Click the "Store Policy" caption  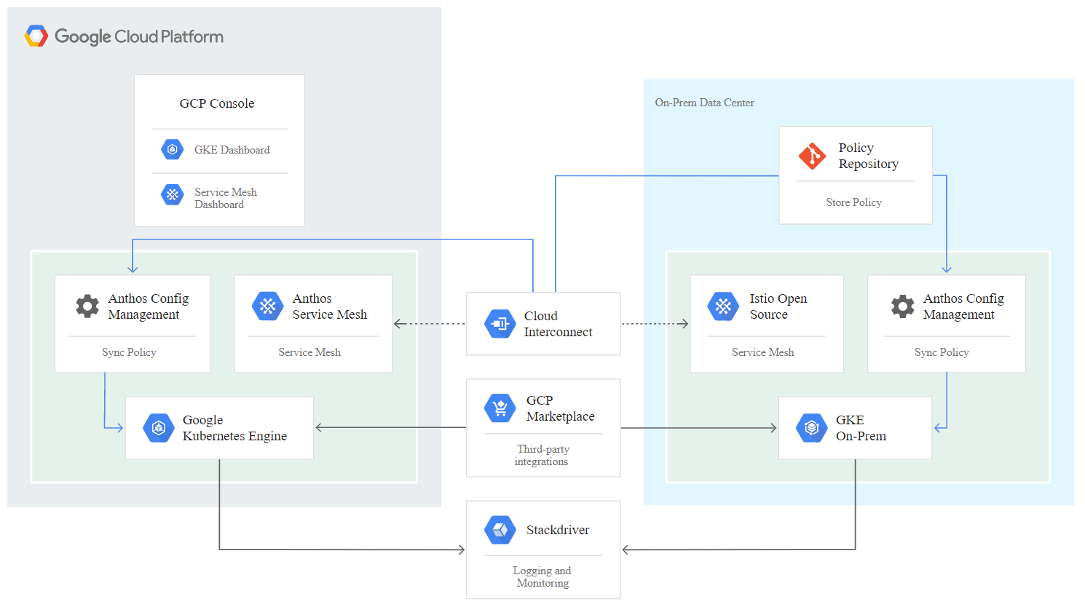click(854, 202)
